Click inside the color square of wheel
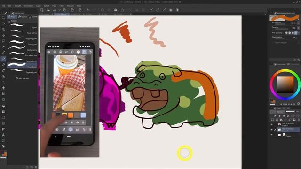 click(x=285, y=84)
